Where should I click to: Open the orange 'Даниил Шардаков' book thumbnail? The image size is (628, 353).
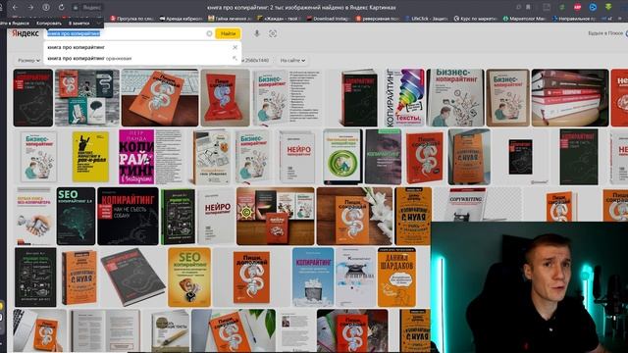point(396,277)
